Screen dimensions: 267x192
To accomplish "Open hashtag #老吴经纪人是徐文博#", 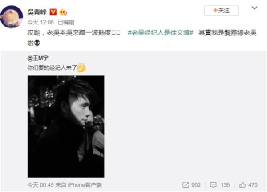I will [161, 32].
